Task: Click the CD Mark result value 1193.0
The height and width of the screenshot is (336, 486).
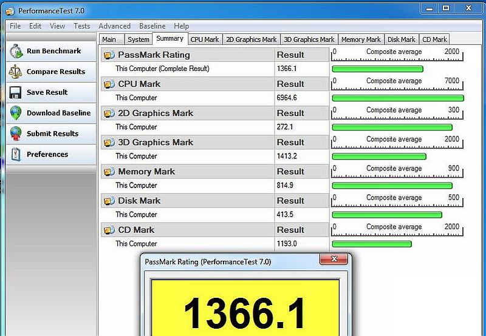Action: click(287, 244)
